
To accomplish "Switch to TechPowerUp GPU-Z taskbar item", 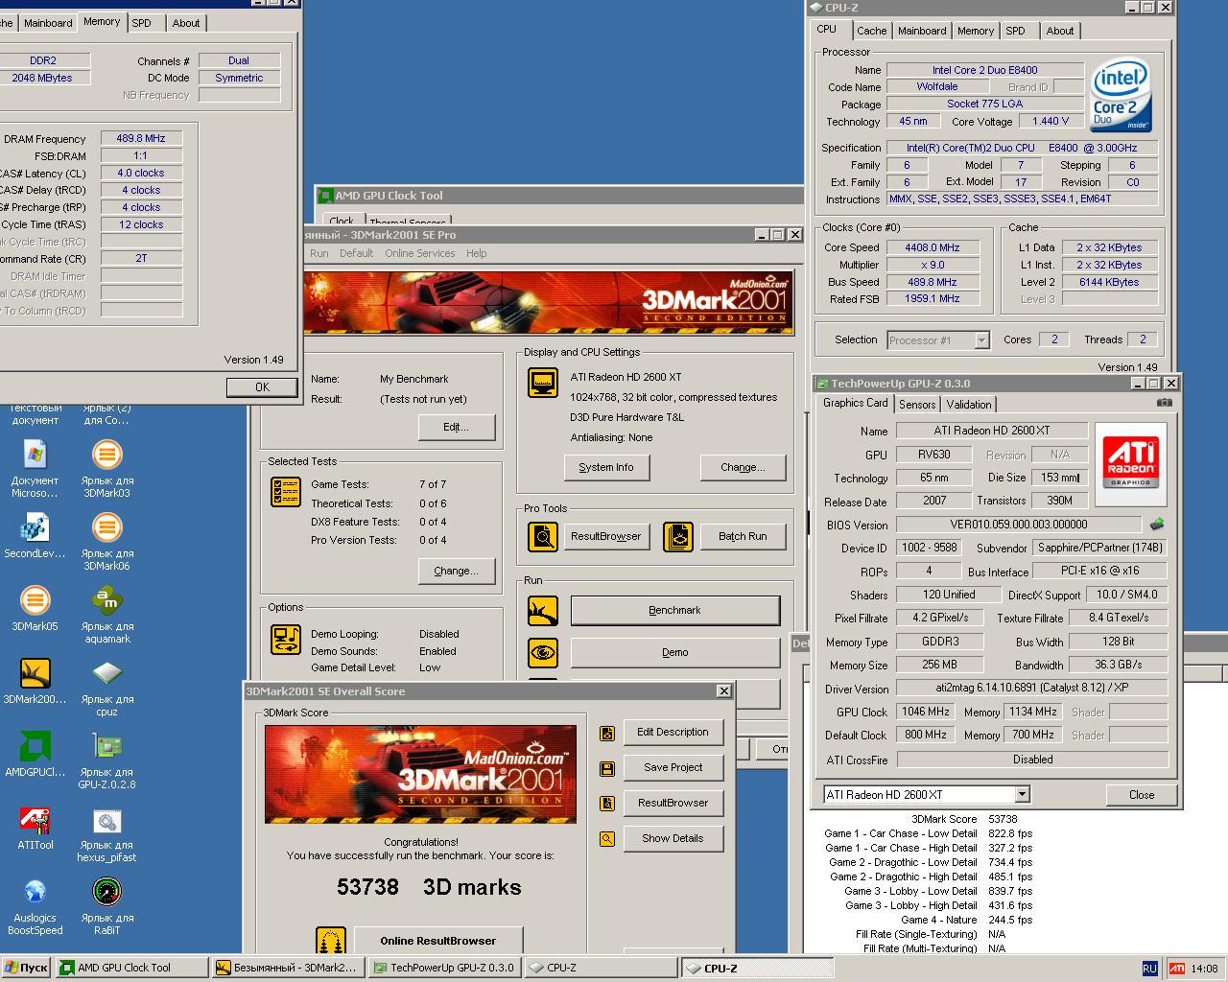I will tap(445, 968).
